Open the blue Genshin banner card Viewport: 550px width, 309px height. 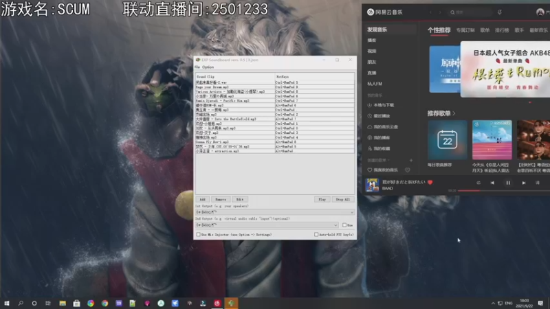(445, 69)
